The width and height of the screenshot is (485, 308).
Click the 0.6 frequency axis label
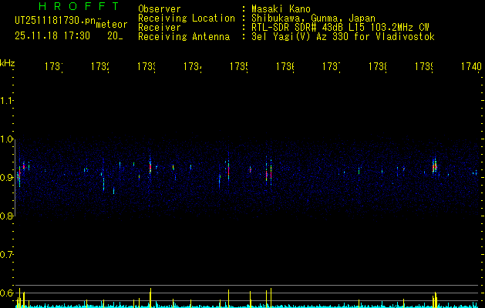click(x=6, y=293)
